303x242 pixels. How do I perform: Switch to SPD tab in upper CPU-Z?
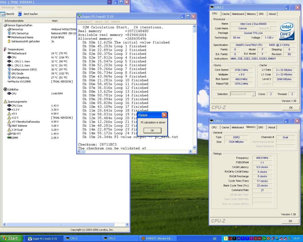261,14
